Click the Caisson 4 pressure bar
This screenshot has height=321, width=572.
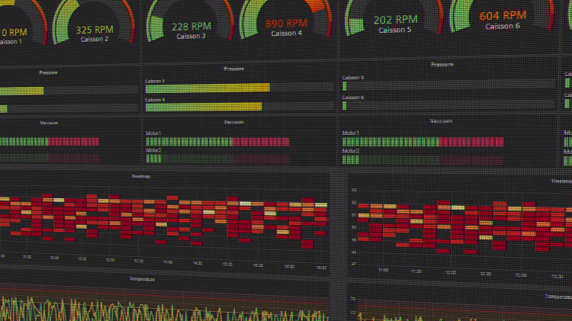239,107
